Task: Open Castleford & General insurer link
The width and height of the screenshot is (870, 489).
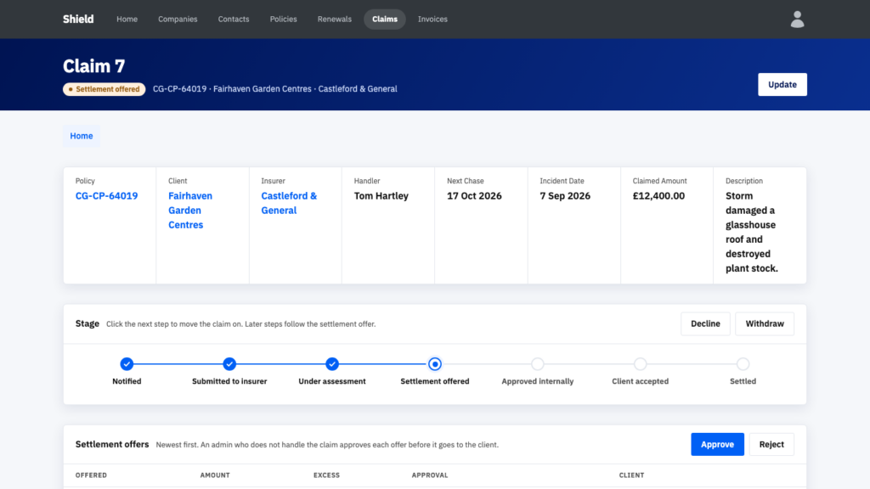Action: [x=289, y=203]
